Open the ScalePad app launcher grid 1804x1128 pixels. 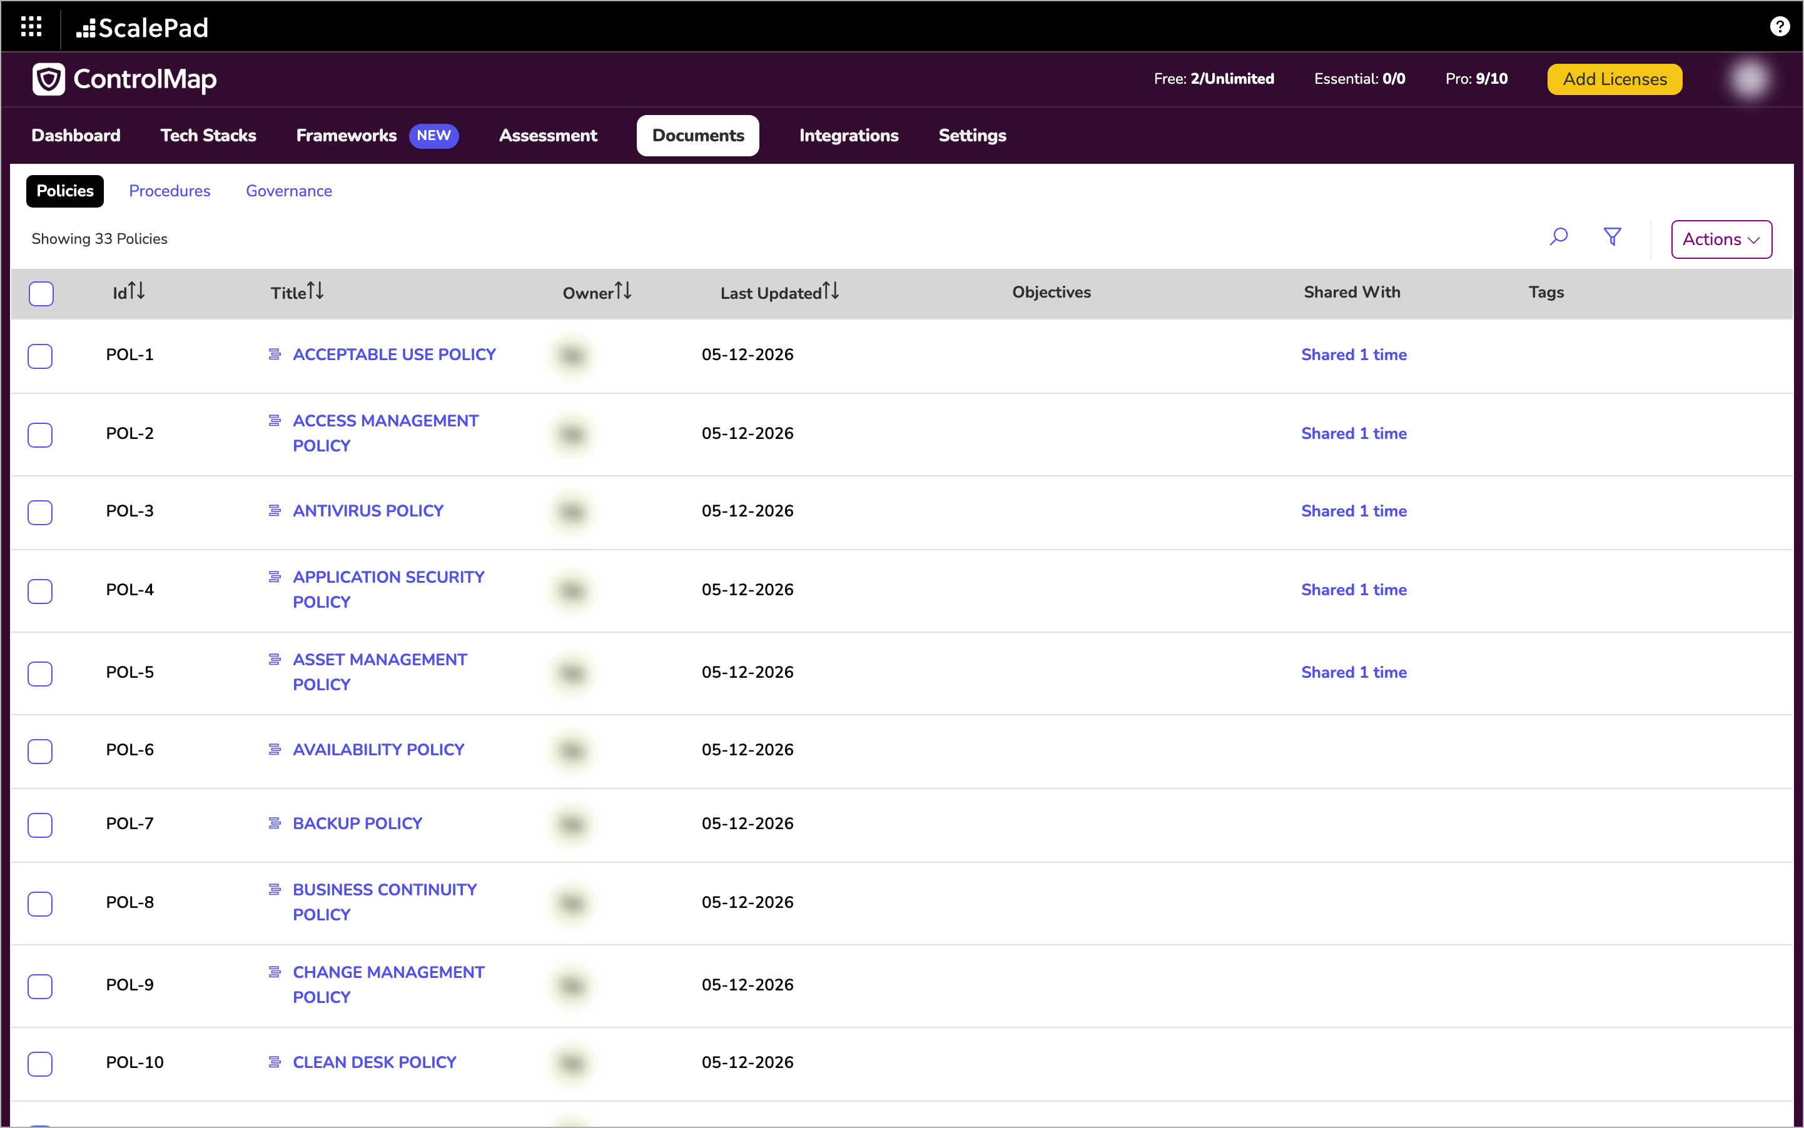[31, 27]
